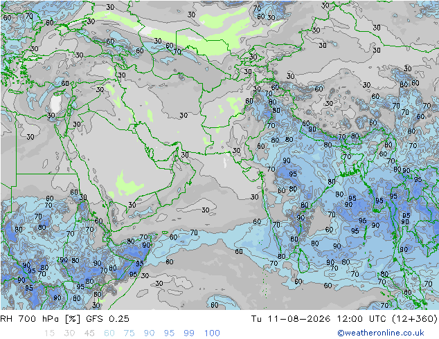Click legend value 95 in color scale
Viewport: 439px width, 339px height.
169,333
